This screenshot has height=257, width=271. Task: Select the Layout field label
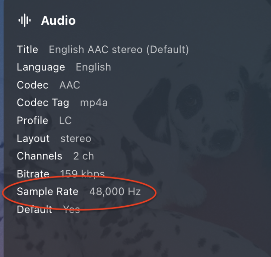click(x=33, y=138)
